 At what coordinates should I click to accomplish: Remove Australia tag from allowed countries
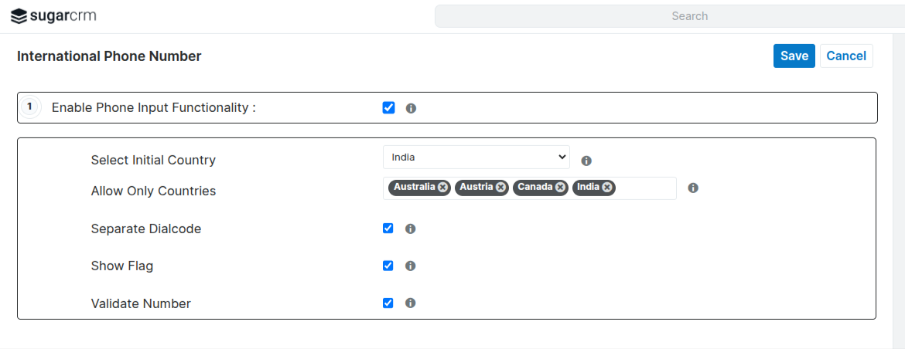pos(442,188)
